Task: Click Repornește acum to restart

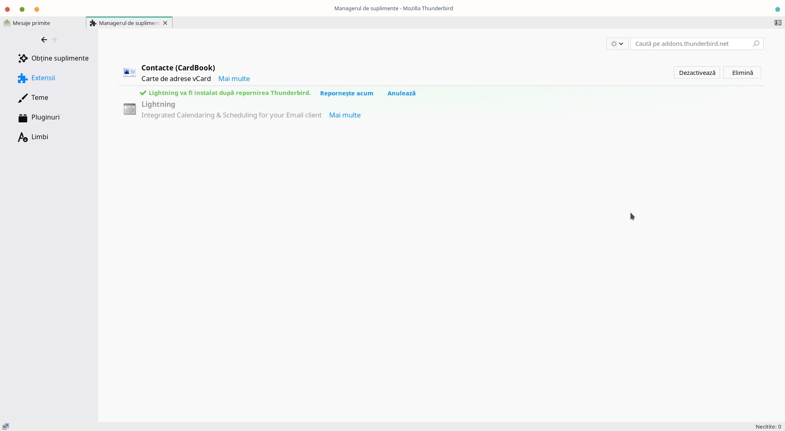Action: [346, 93]
